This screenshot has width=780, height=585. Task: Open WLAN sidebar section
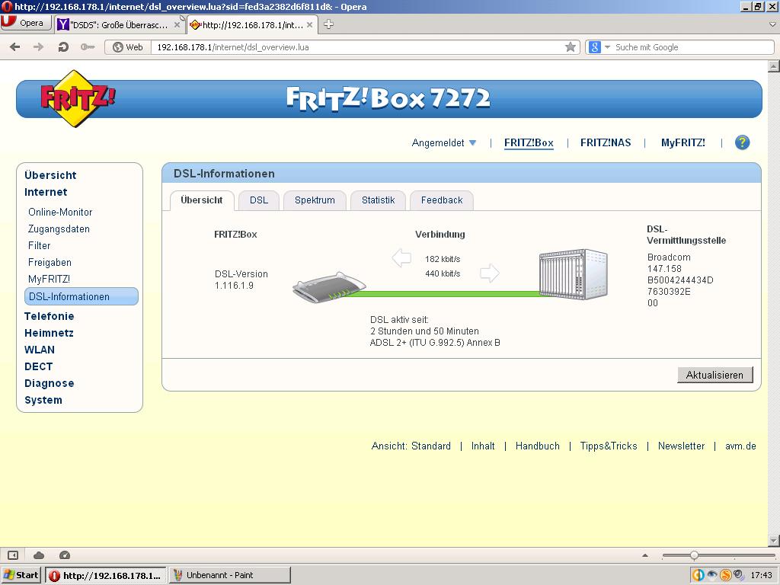click(x=40, y=350)
